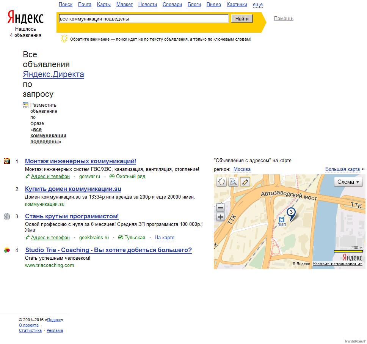The image size is (367, 344).
Task: Click favicon beside Монтаж инженерных коммуникаций ad
Action: coord(7,161)
